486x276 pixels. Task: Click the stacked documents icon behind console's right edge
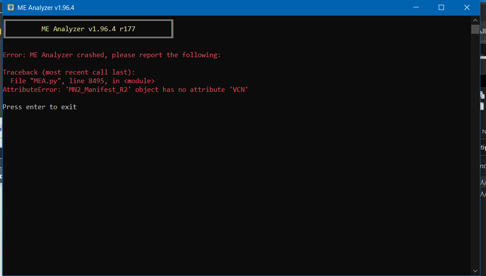tap(482, 95)
